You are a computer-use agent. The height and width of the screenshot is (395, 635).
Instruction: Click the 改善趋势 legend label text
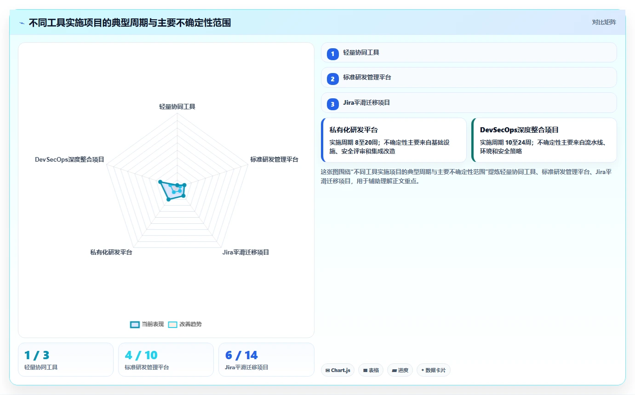tap(190, 324)
